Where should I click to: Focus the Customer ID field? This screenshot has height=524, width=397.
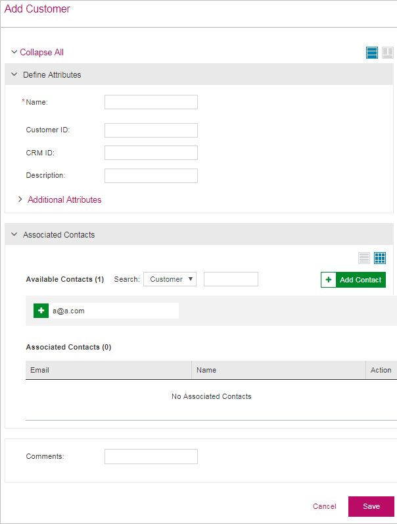tap(151, 130)
